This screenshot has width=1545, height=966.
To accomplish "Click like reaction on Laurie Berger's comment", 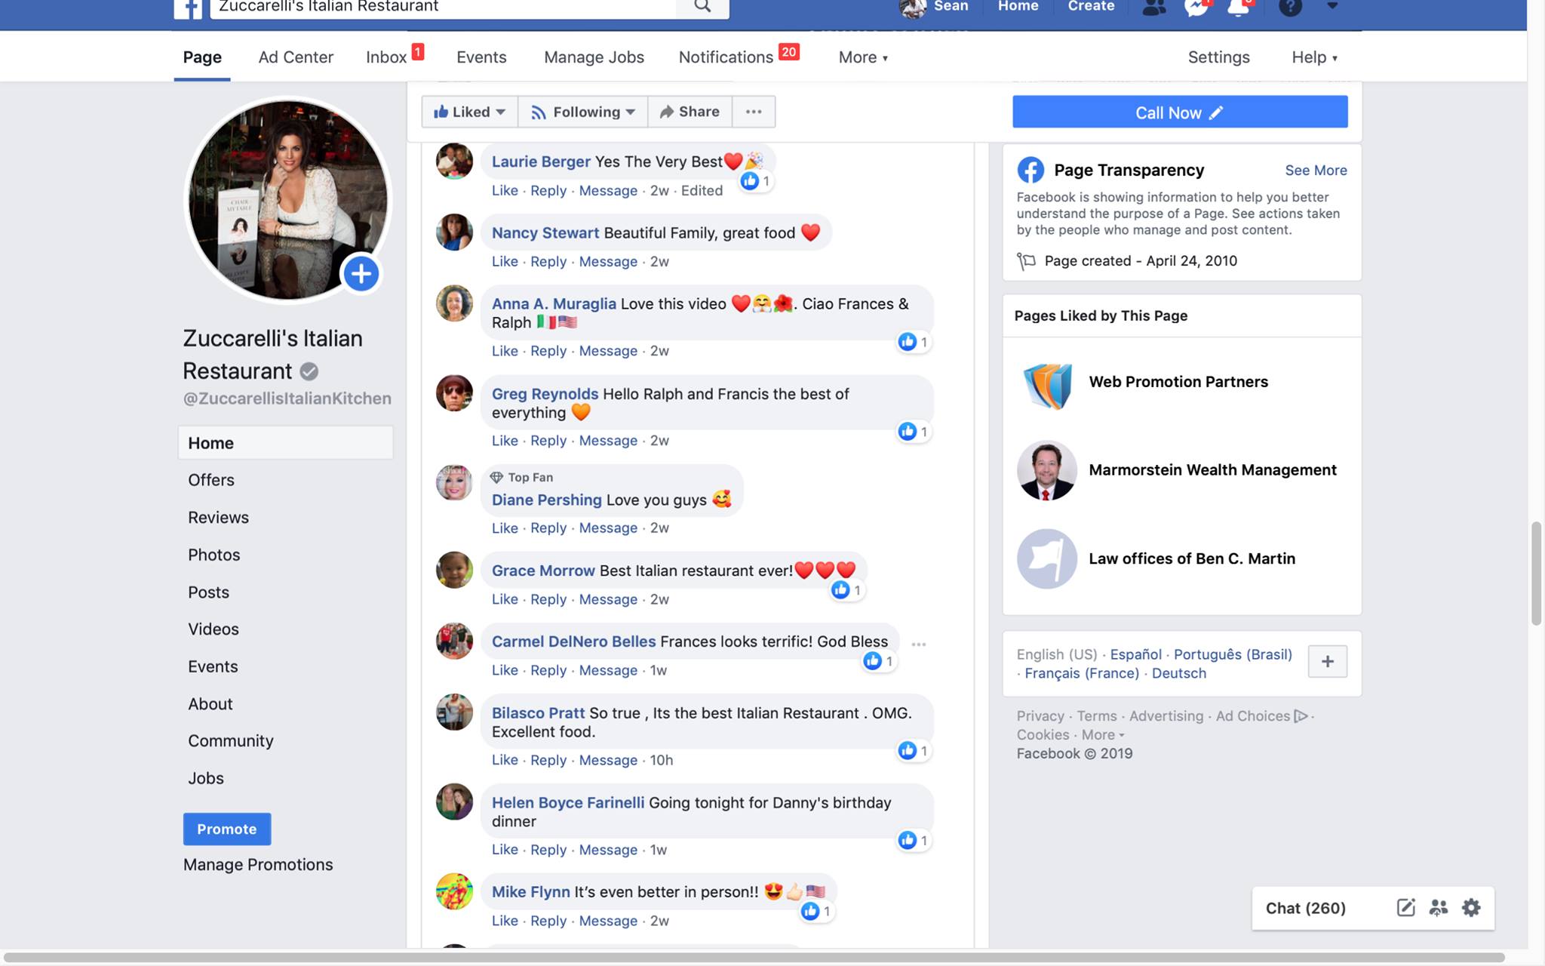I will coord(755,181).
